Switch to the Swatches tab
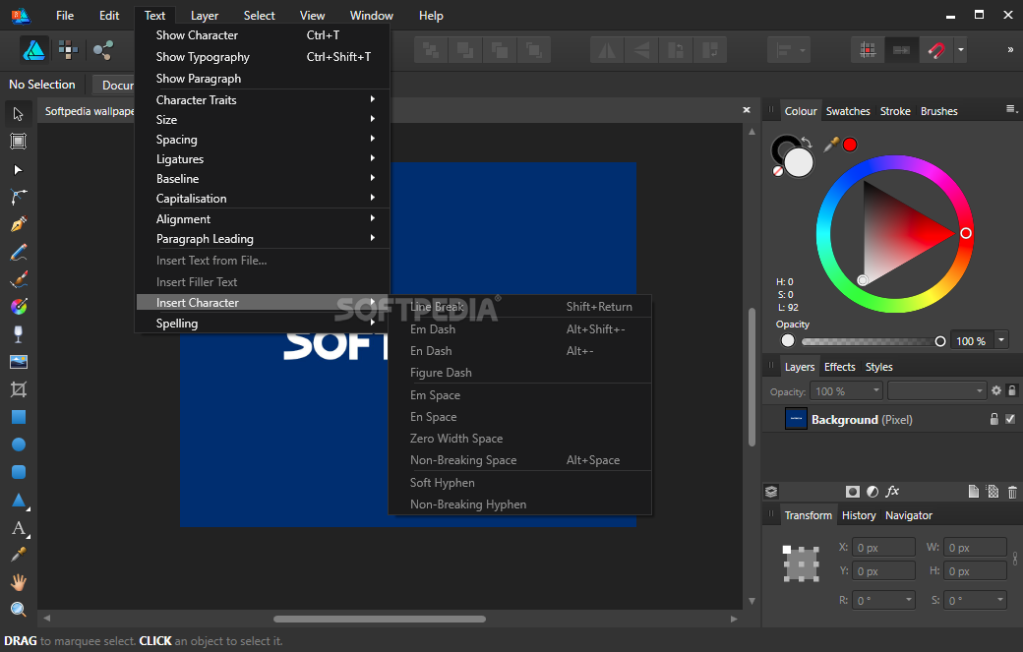This screenshot has height=652, width=1023. [x=848, y=111]
